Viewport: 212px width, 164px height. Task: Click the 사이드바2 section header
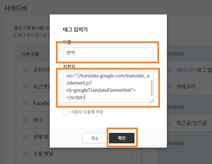point(175,107)
